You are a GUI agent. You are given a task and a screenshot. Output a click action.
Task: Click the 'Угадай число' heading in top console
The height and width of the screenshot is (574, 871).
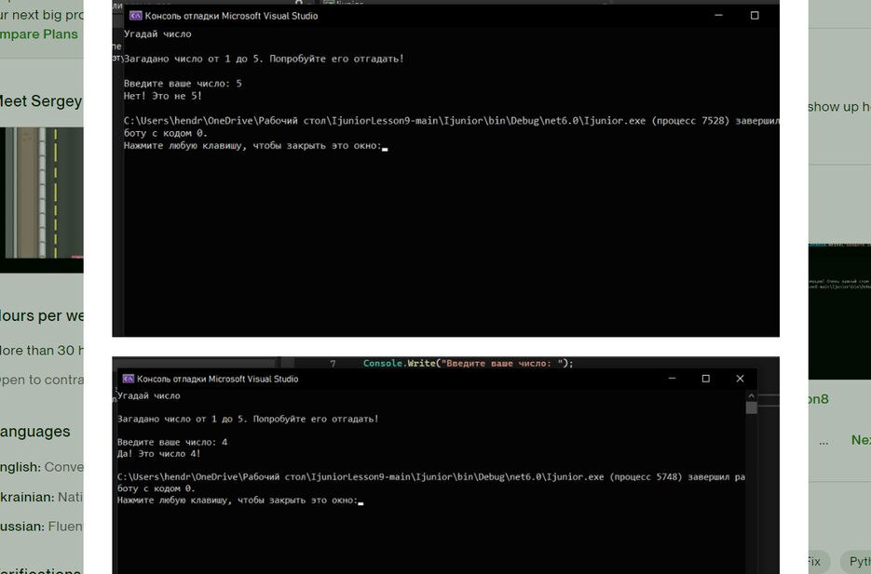pos(157,33)
